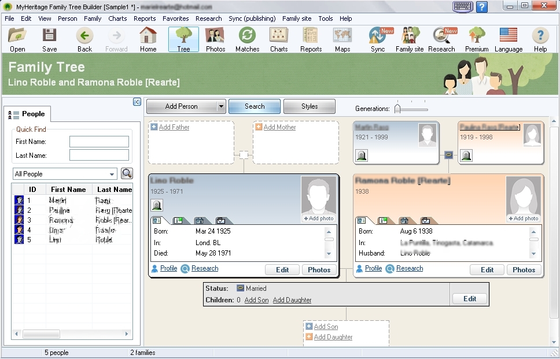The width and height of the screenshot is (560, 359).
Task: Open the on-screen keyboard icon in title bar
Action: point(462,6)
